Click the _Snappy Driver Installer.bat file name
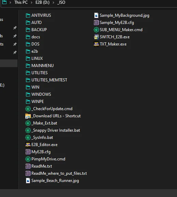 click(x=56, y=130)
